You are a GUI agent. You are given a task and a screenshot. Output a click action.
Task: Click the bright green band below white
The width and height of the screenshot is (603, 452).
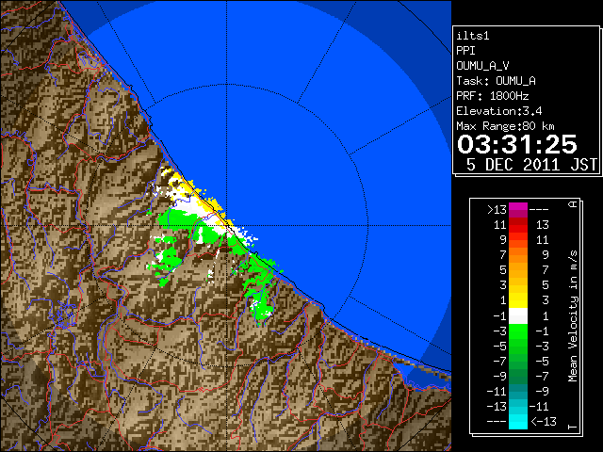click(518, 331)
